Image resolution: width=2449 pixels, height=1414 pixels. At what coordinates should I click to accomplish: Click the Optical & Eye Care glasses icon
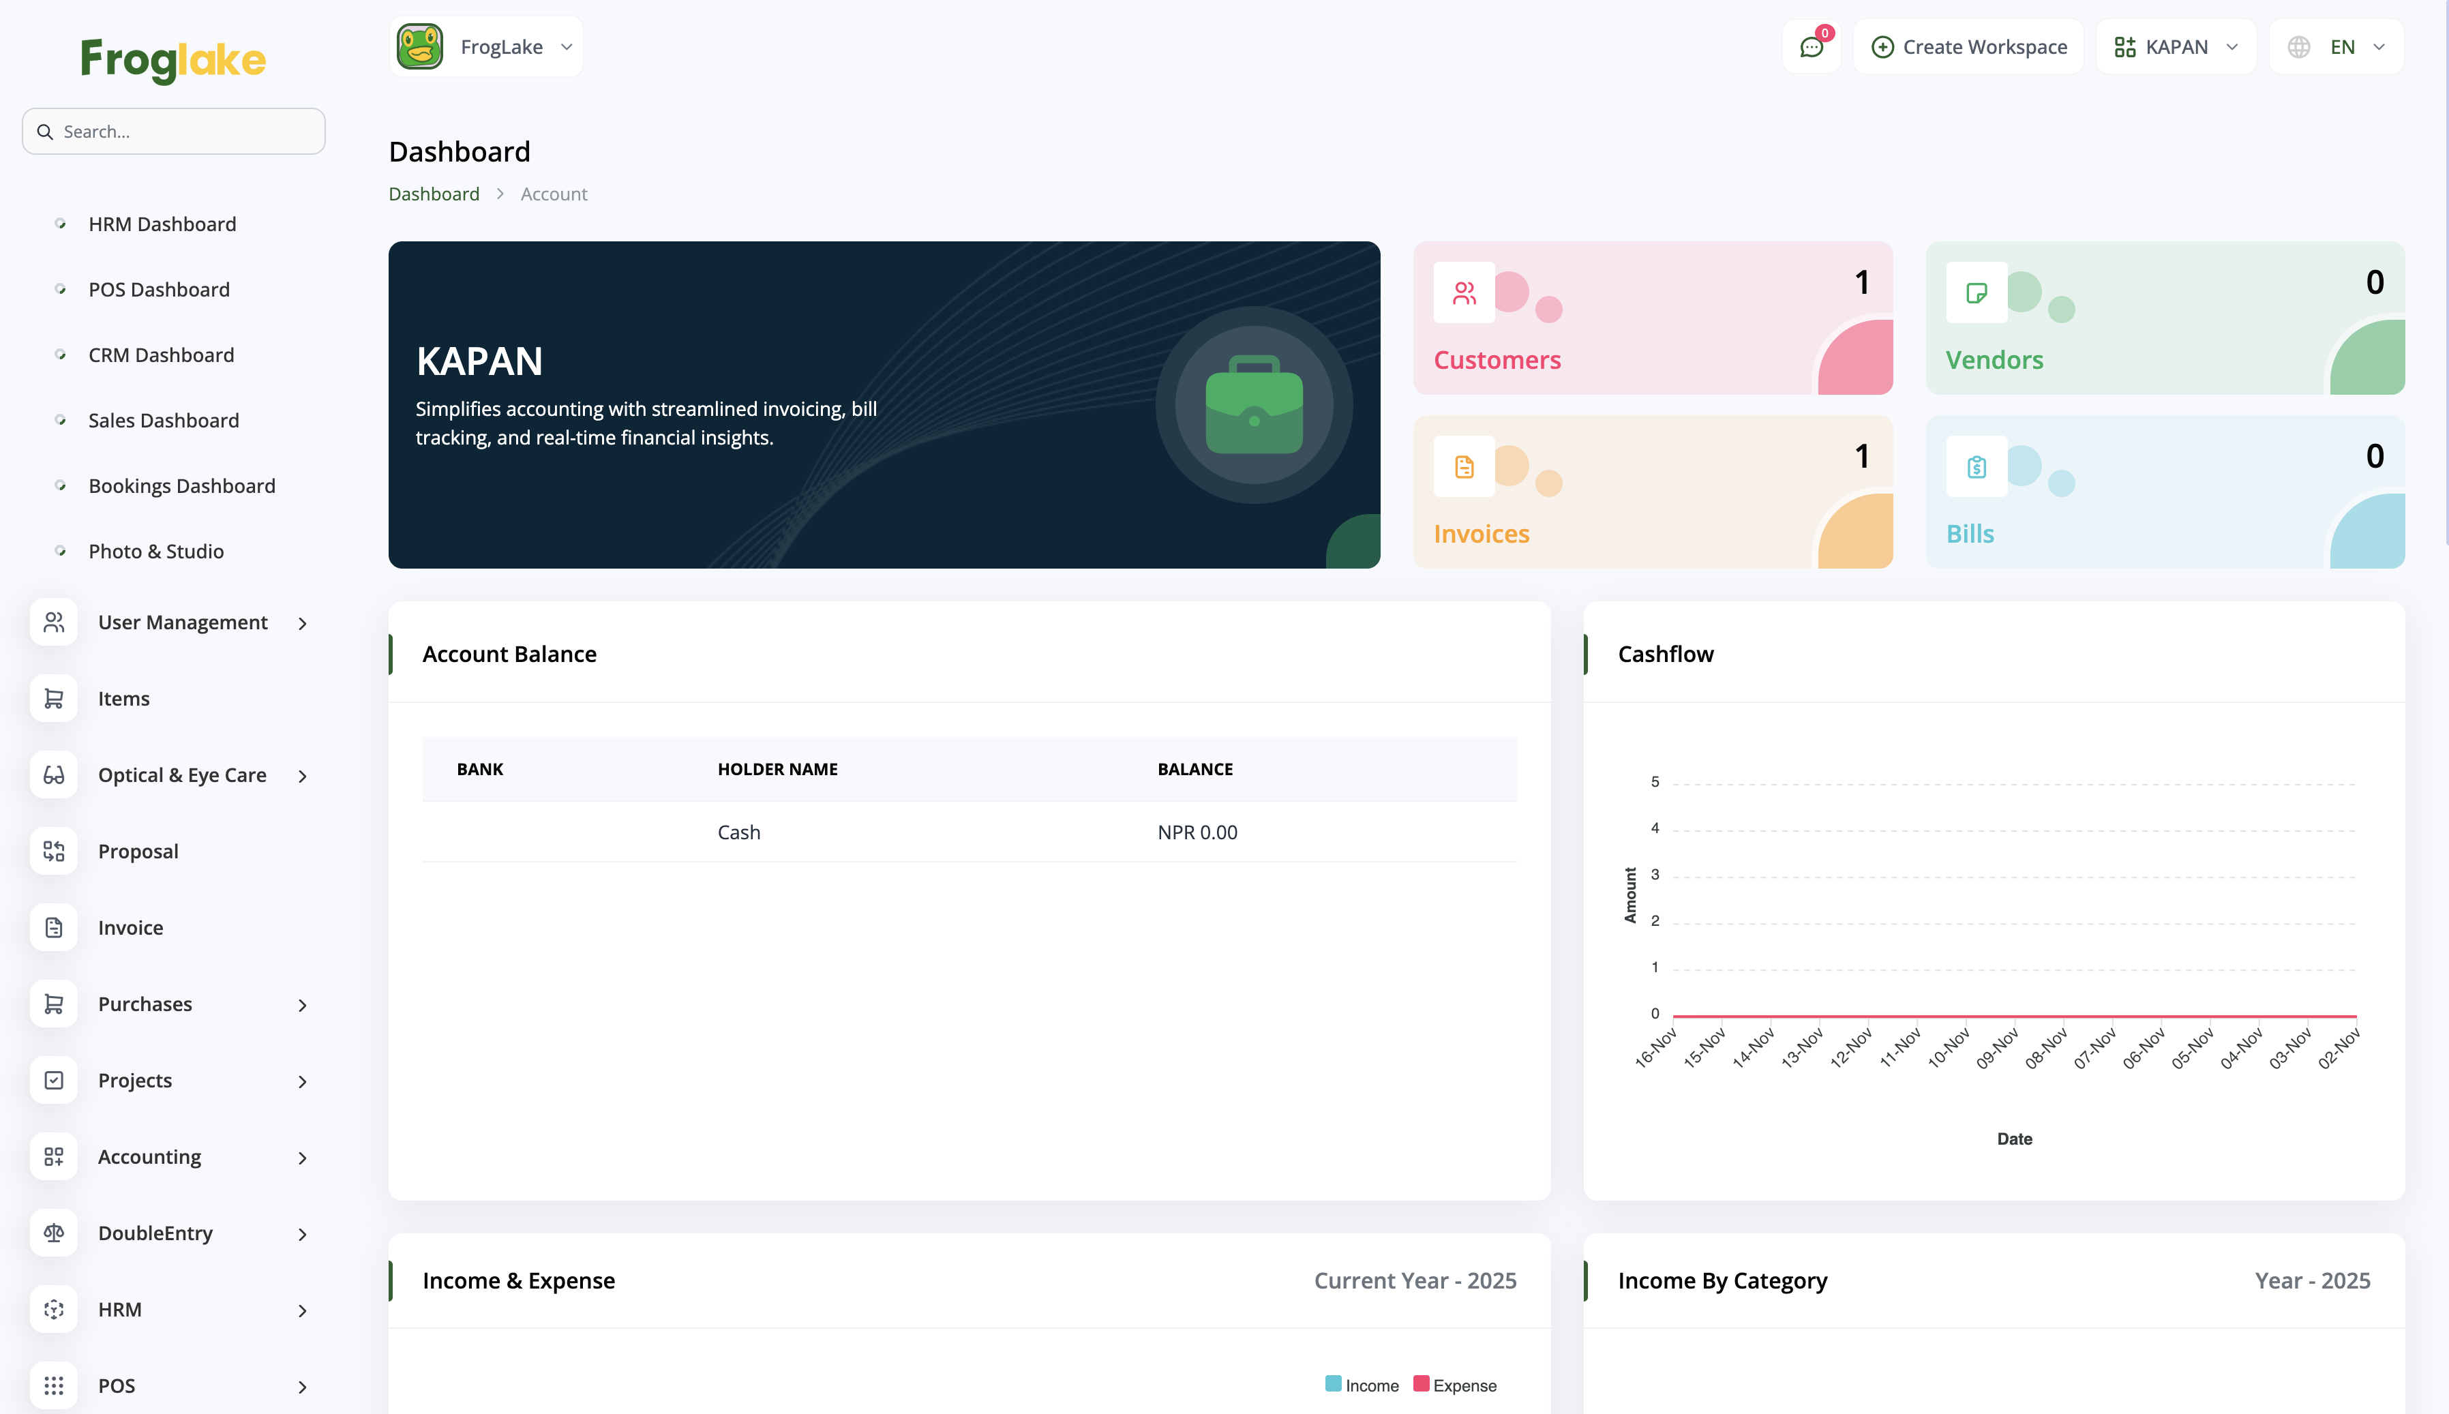point(53,775)
